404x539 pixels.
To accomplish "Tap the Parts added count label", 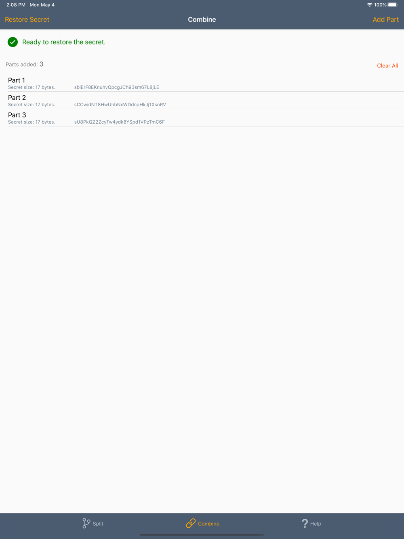I will click(25, 64).
